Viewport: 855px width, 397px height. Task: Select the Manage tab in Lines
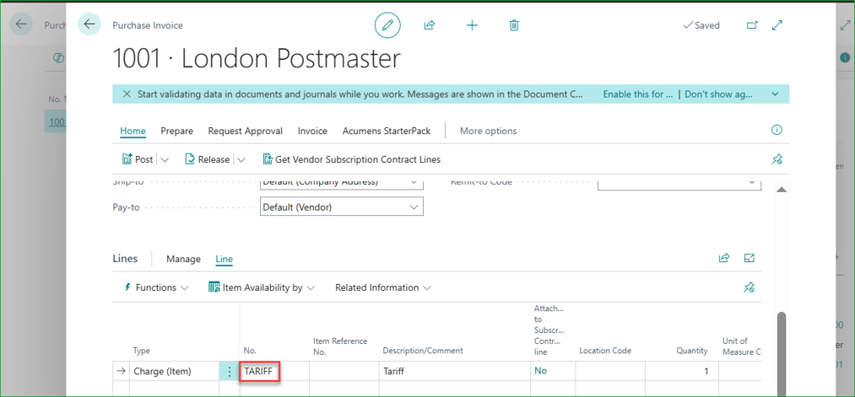[x=183, y=260]
